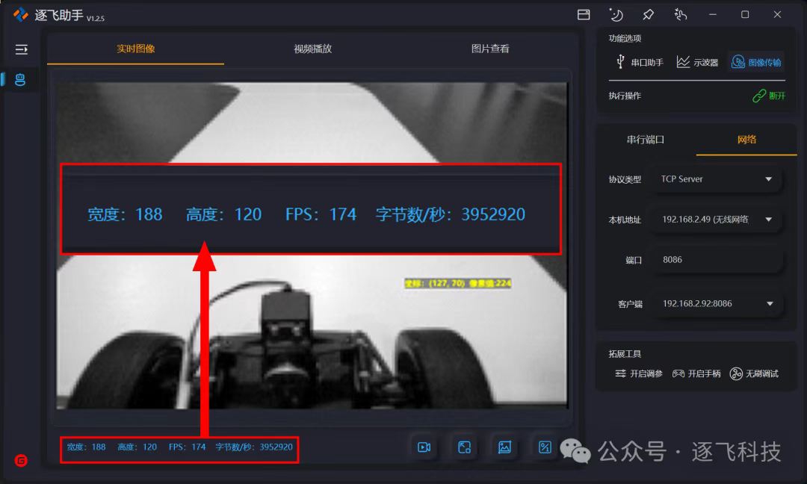This screenshot has height=484, width=807.
Task: Open the window layout icon in title bar
Action: (584, 15)
